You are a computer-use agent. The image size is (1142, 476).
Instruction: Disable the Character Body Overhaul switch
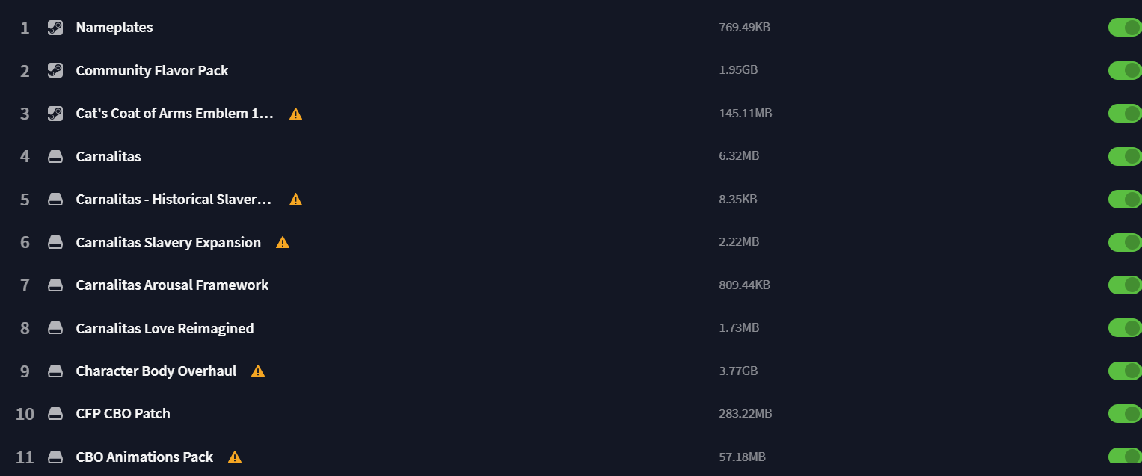point(1124,371)
